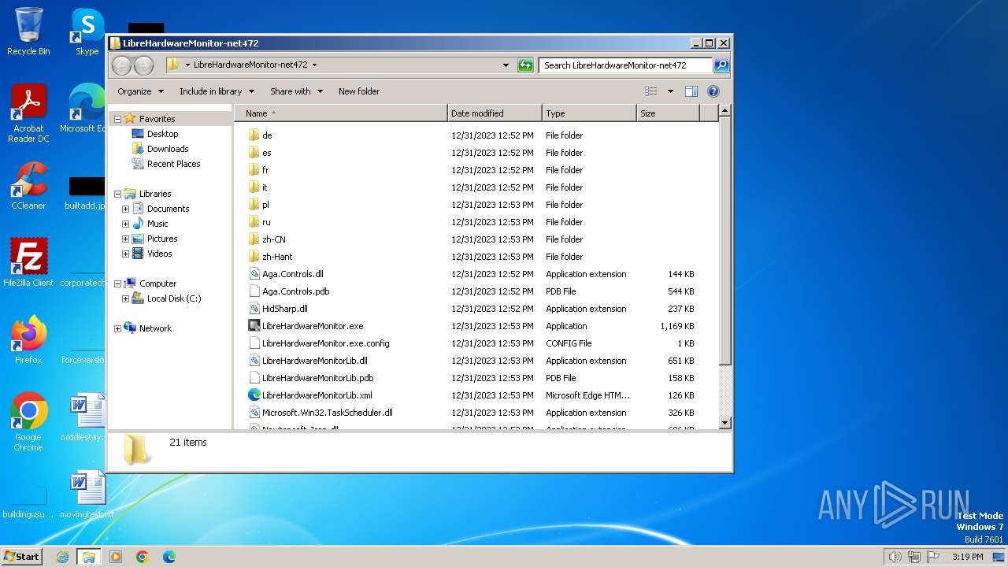Image resolution: width=1008 pixels, height=567 pixels.
Task: Select Microsoft.Win32.TaskScheduler.dll file
Action: coord(327,413)
